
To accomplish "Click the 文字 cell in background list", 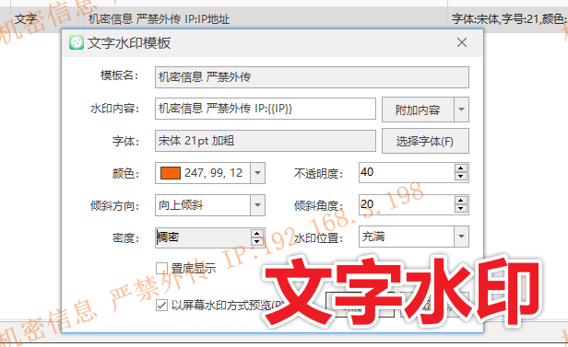I will pos(26,18).
